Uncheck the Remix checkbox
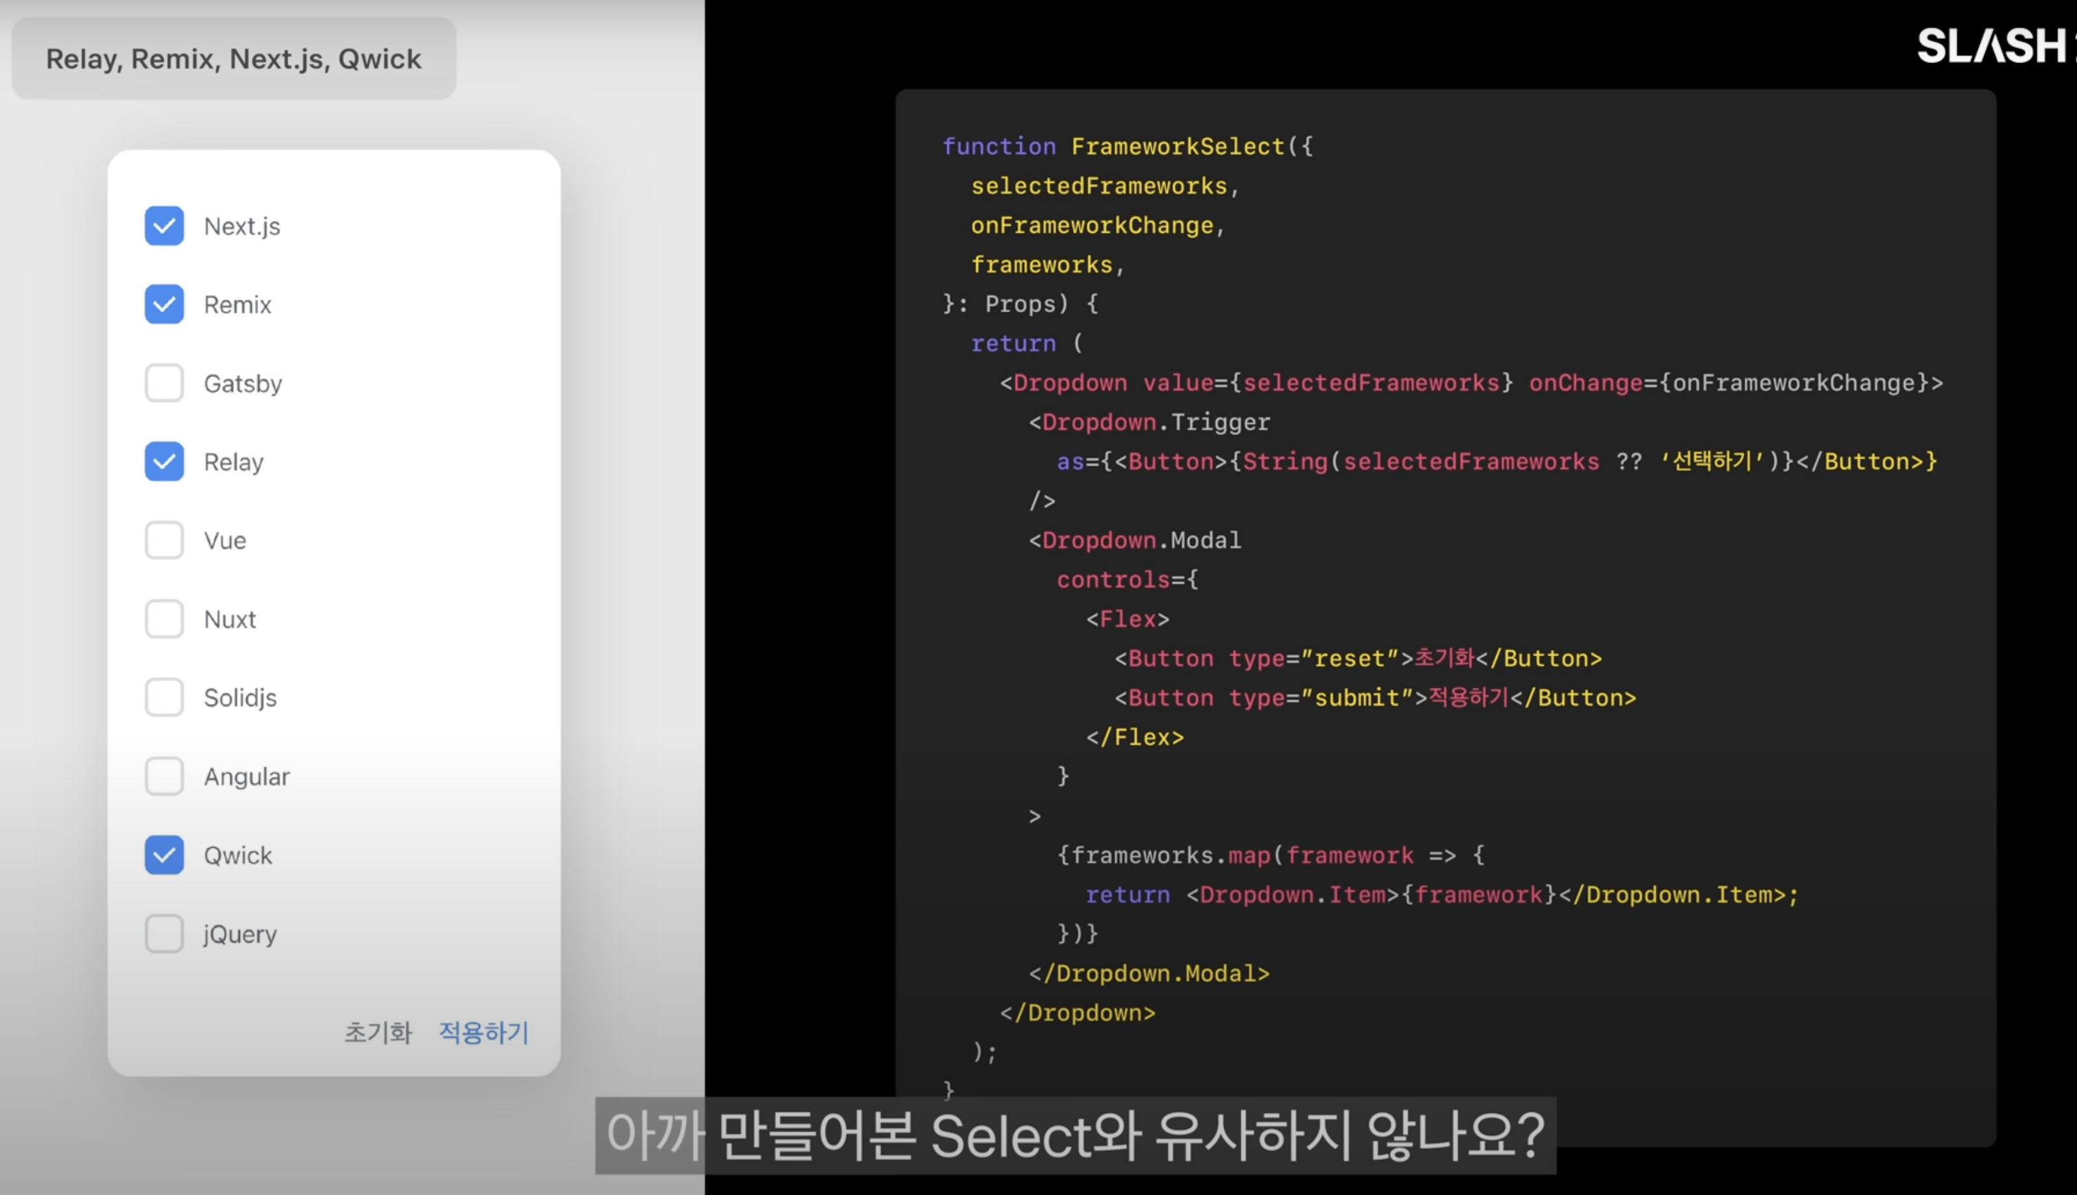The width and height of the screenshot is (2077, 1195). [x=164, y=304]
